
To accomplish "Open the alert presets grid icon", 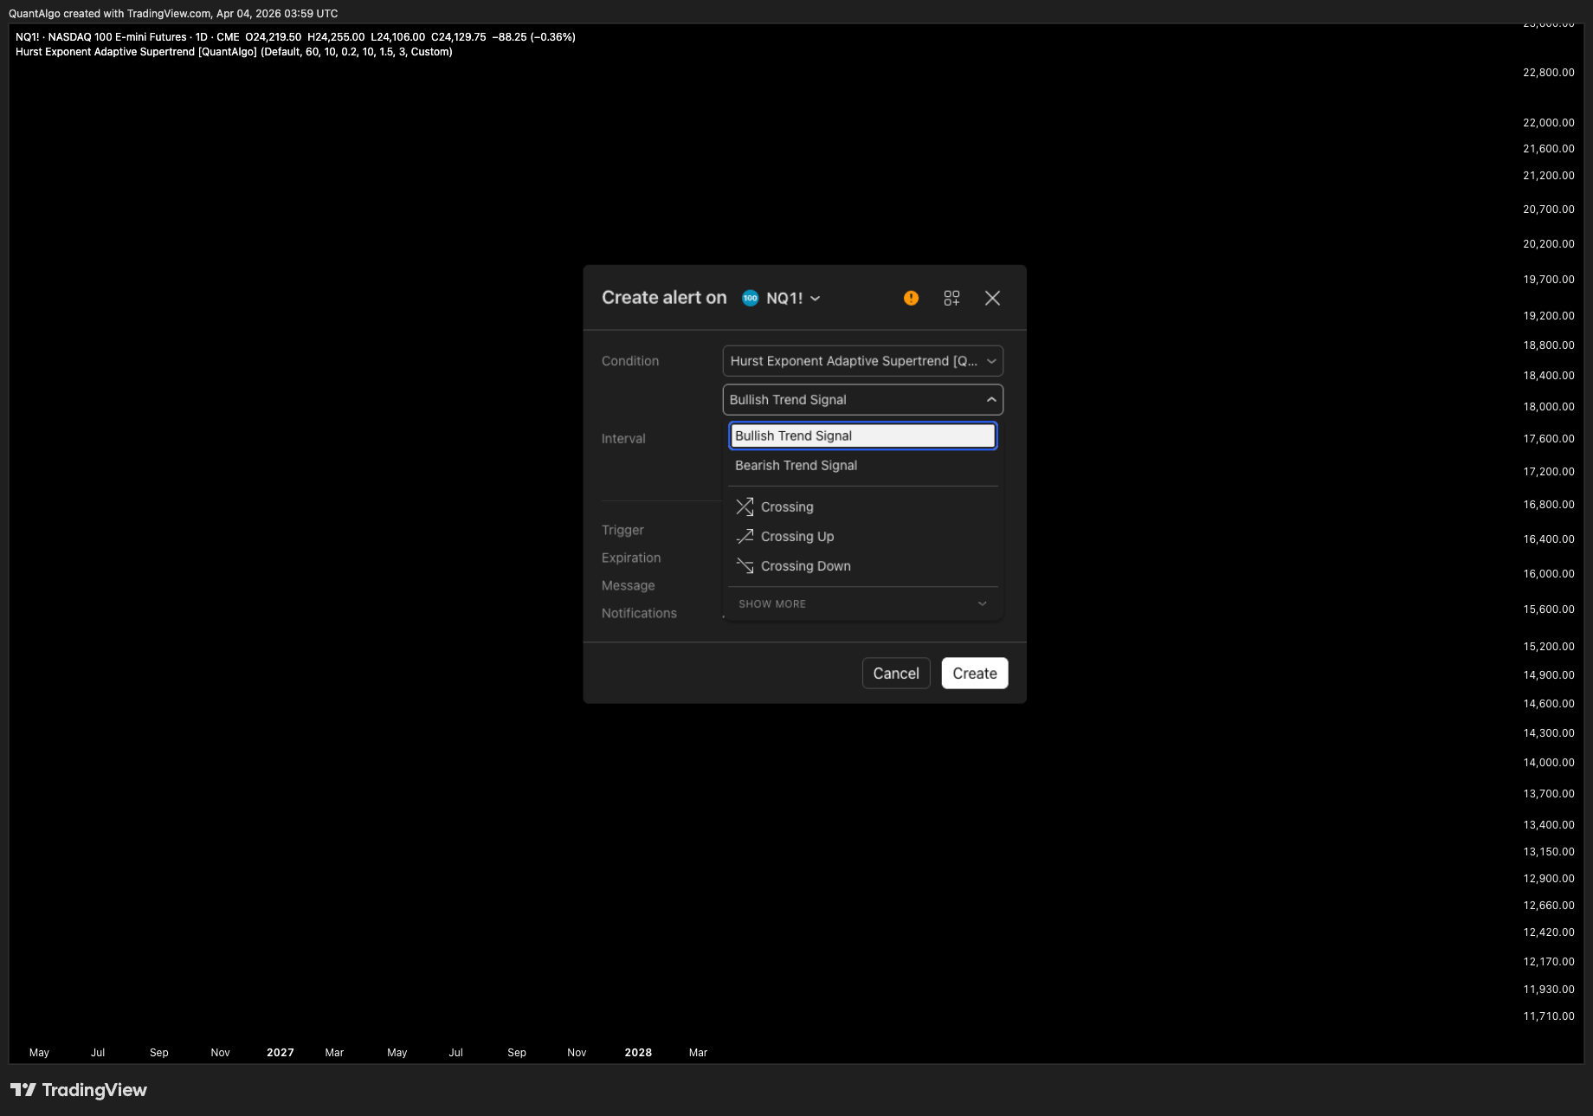I will point(951,298).
